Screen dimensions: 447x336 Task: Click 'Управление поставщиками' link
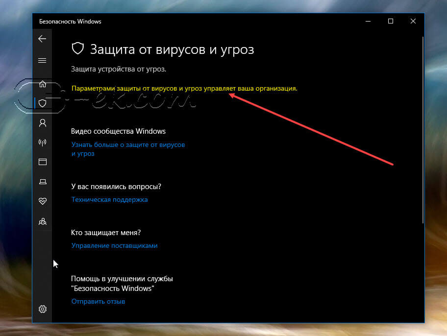[x=114, y=245]
